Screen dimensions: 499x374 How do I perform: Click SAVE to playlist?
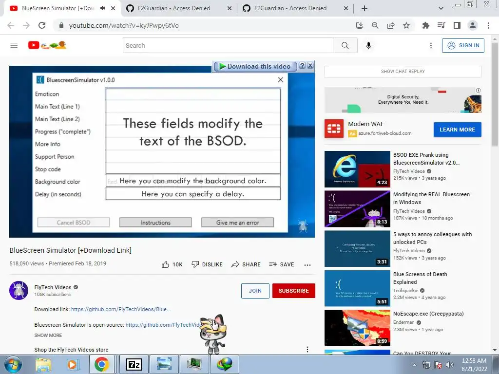281,264
